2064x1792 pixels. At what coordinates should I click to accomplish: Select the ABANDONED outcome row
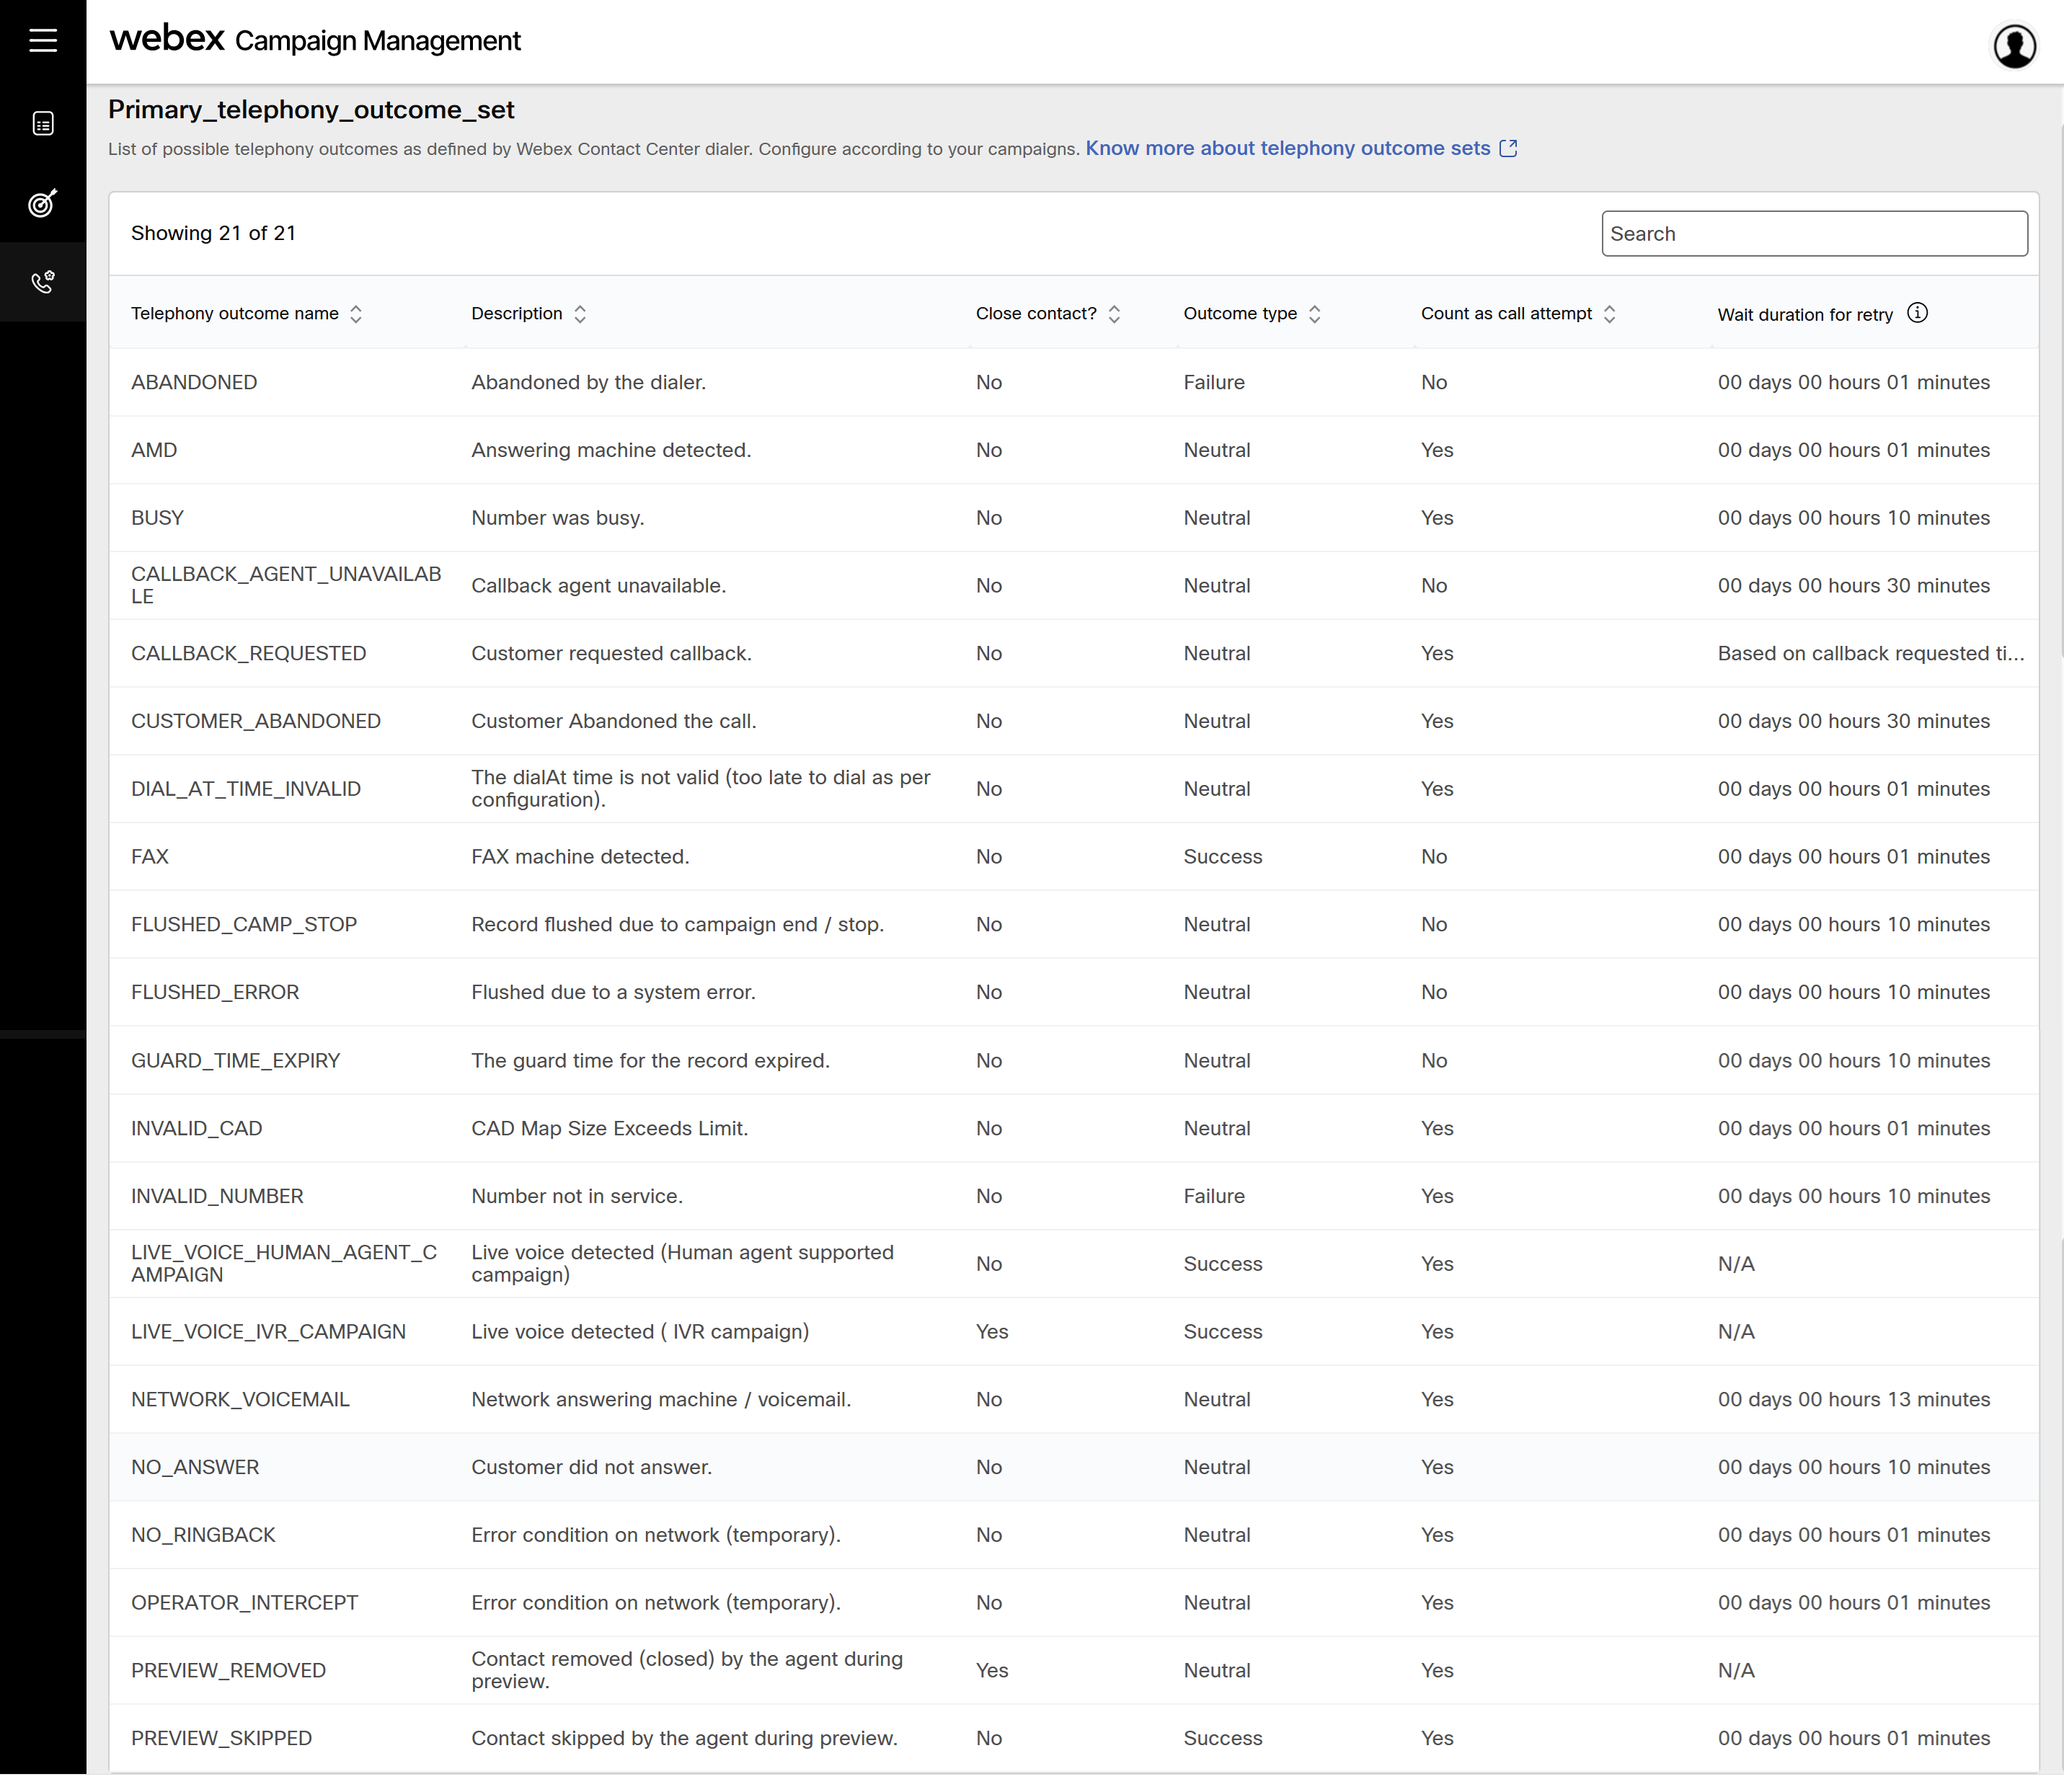pos(194,382)
